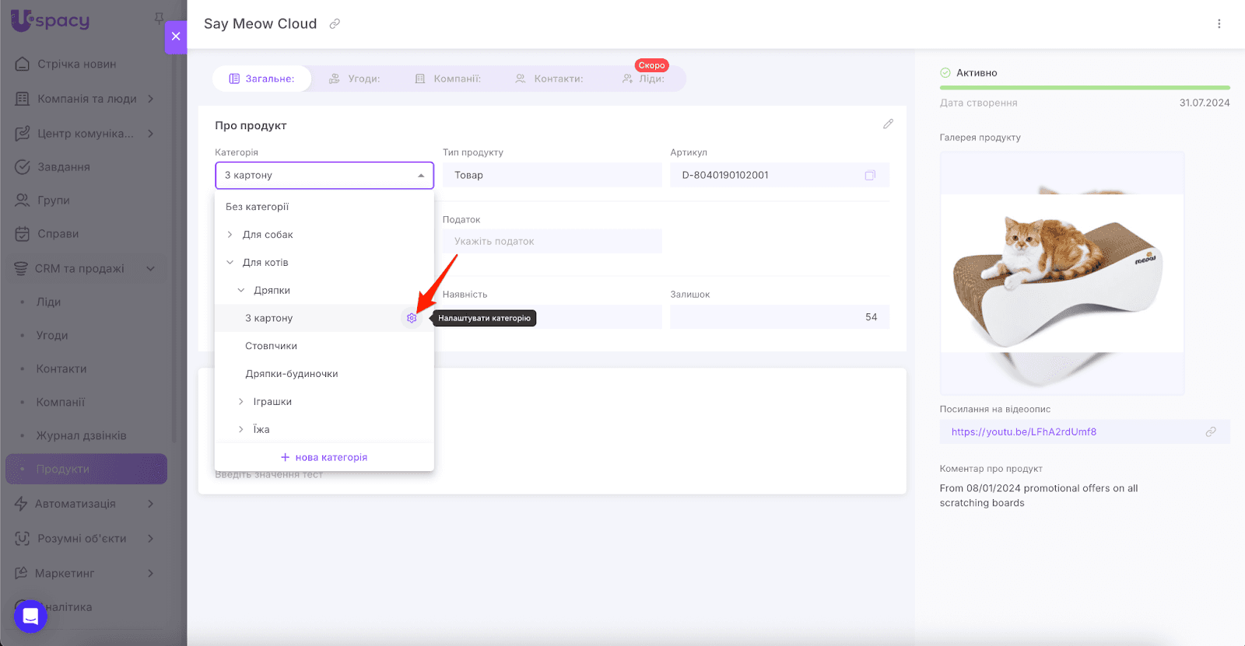Switch to the Компанії tab
Screen dimensions: 1245x646
tap(448, 79)
